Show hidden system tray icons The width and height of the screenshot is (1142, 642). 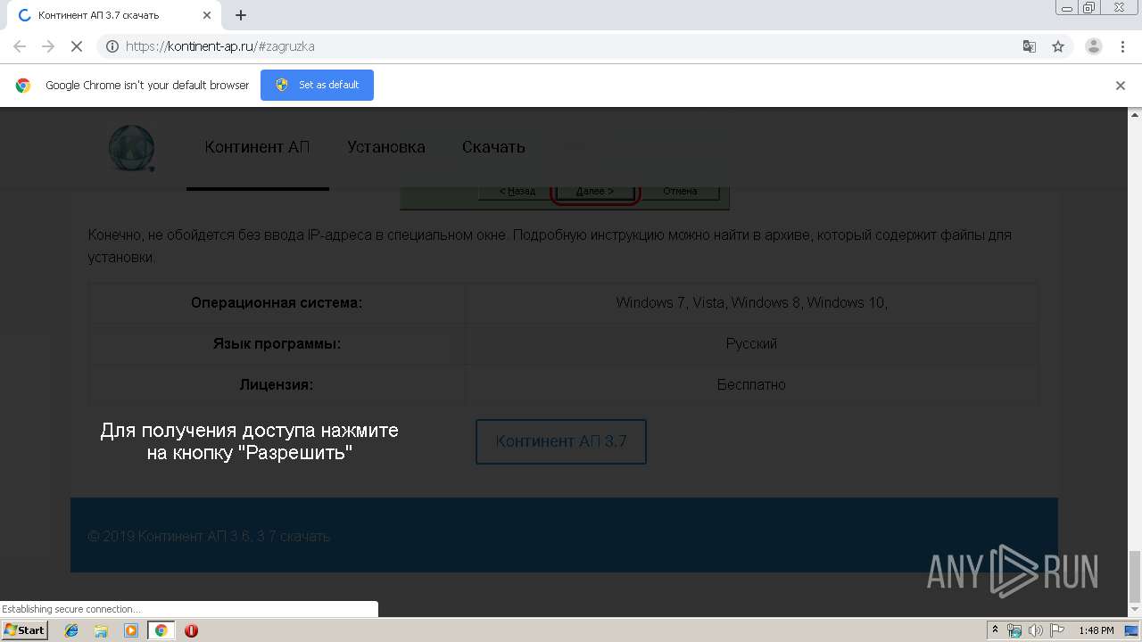click(x=995, y=630)
